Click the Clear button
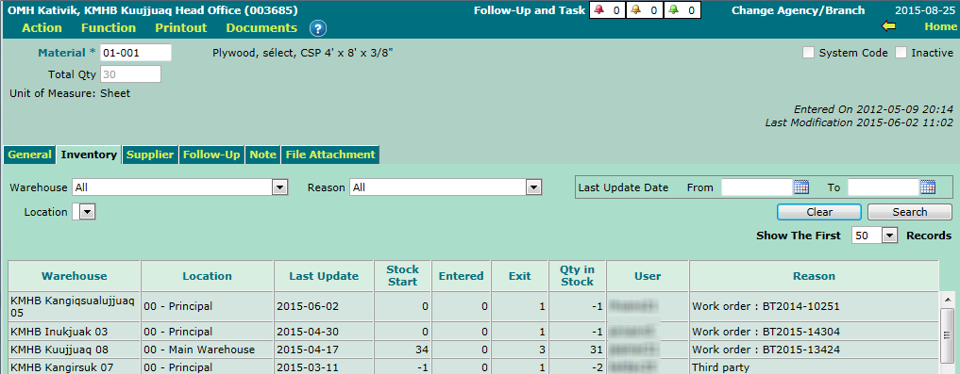The image size is (960, 374). tap(819, 212)
